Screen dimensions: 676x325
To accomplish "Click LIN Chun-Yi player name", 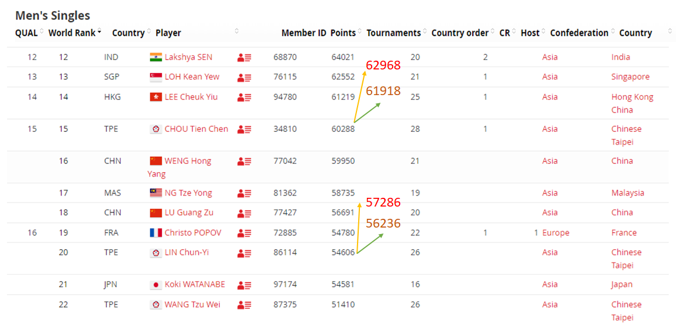I will point(187,252).
